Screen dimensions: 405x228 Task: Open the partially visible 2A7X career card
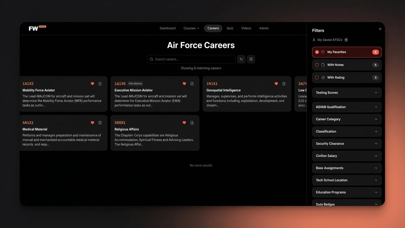[301, 94]
